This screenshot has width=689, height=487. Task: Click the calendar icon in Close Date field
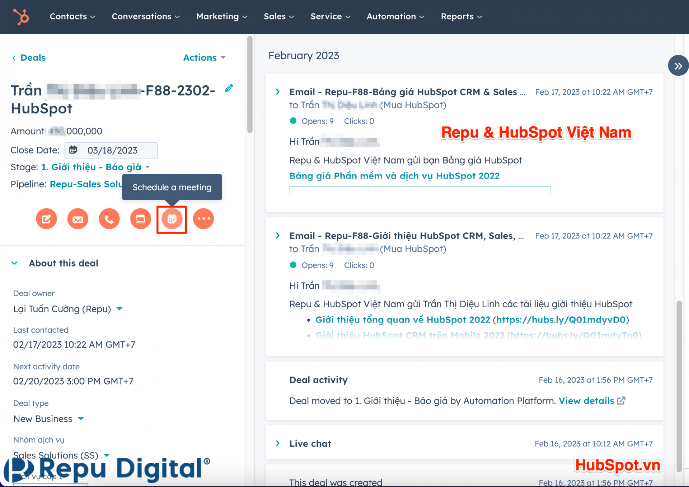(73, 150)
